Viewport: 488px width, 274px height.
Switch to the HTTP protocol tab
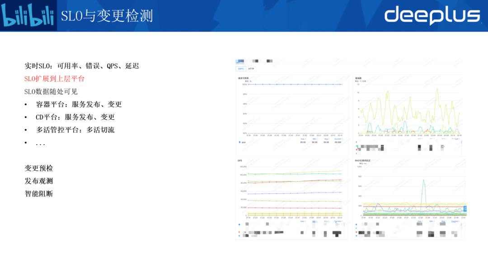252,69
